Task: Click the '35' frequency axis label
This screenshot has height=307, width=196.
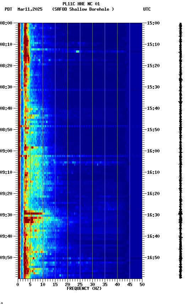Action: 105,285
